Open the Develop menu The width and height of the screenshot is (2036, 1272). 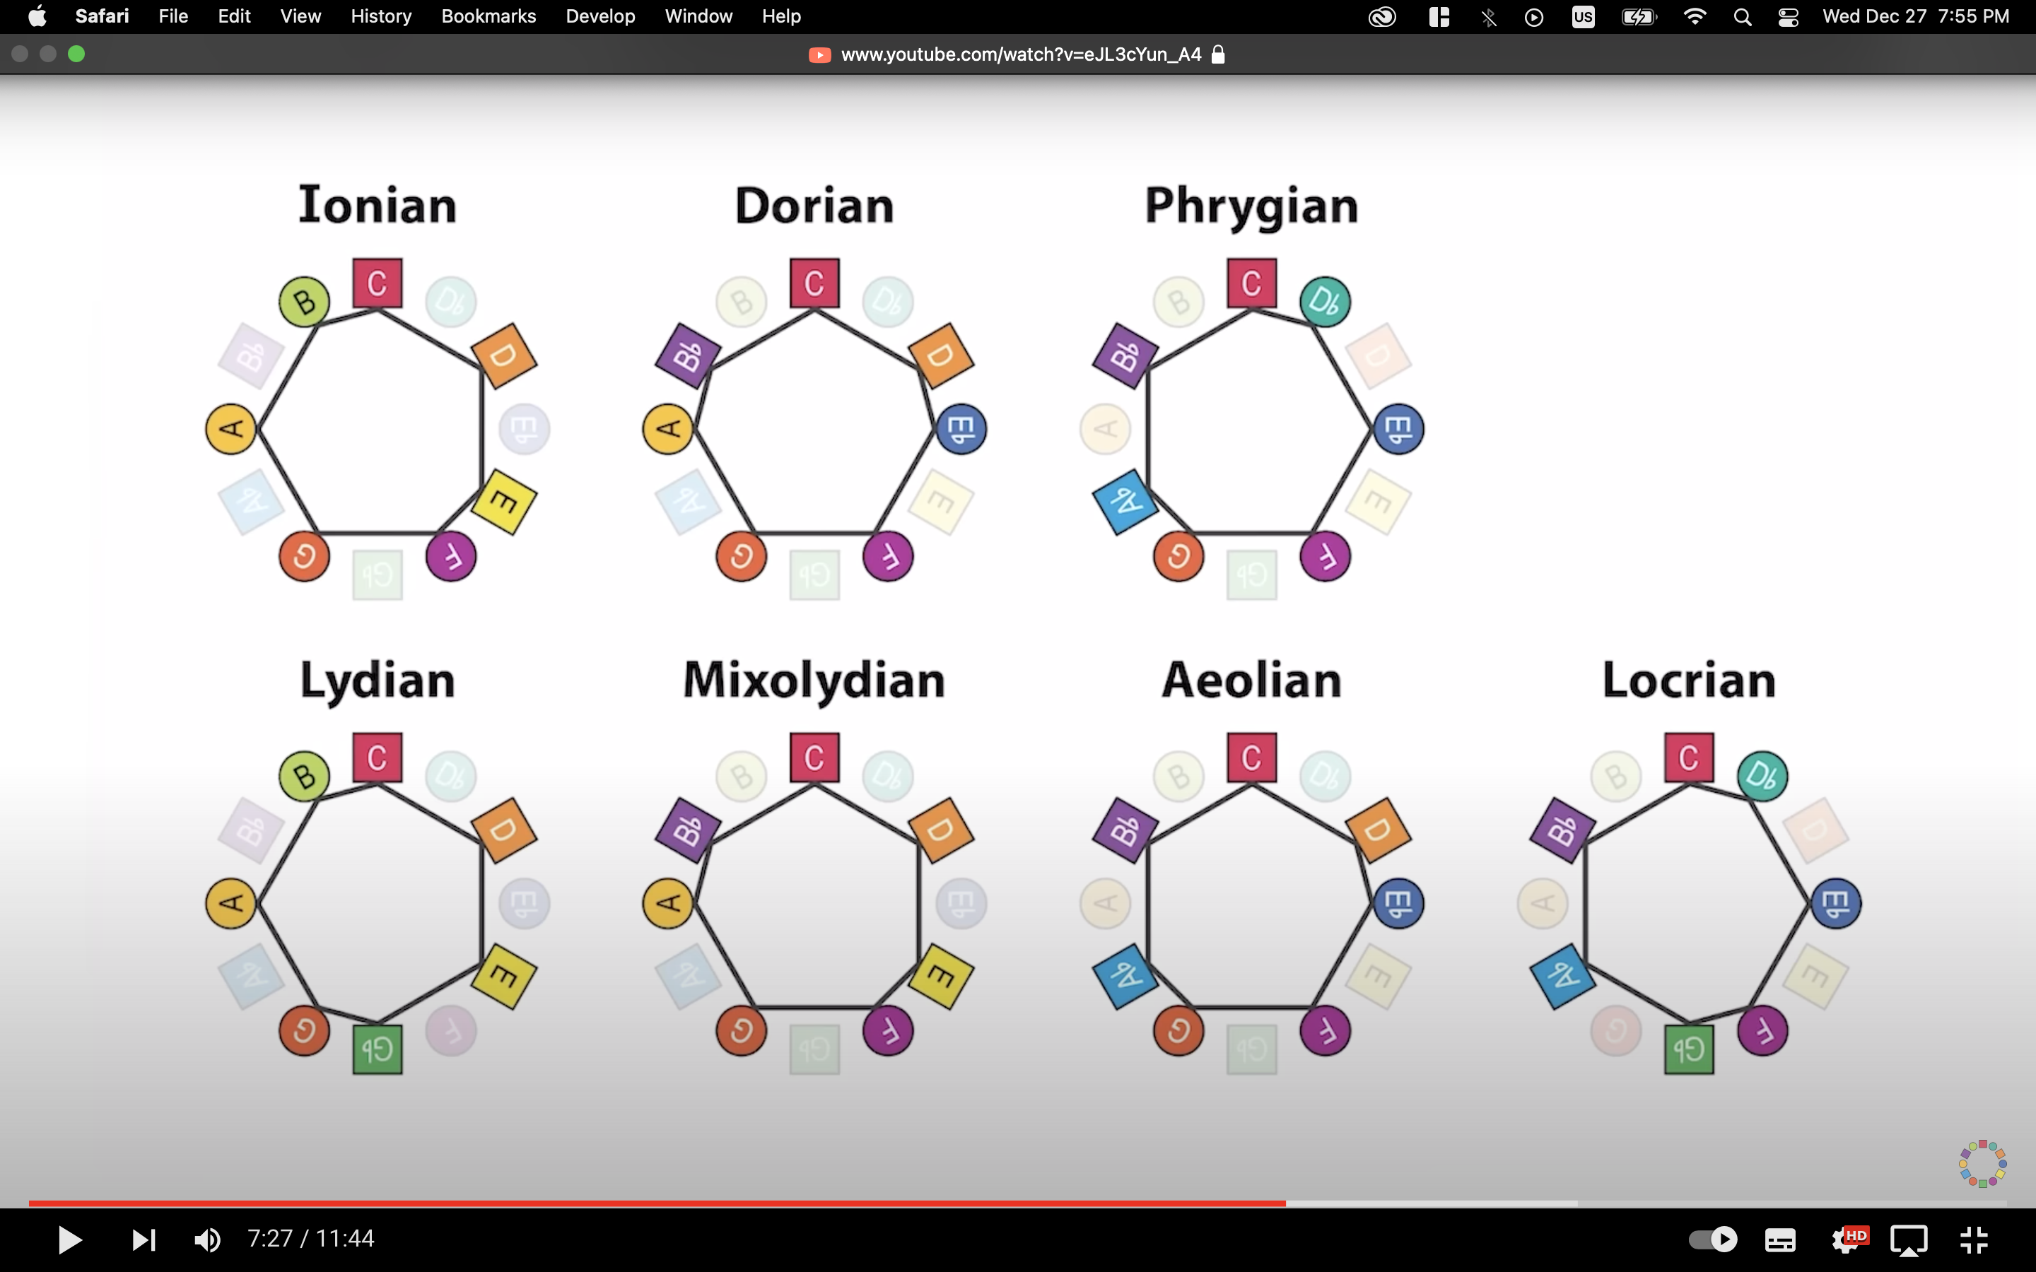(600, 17)
